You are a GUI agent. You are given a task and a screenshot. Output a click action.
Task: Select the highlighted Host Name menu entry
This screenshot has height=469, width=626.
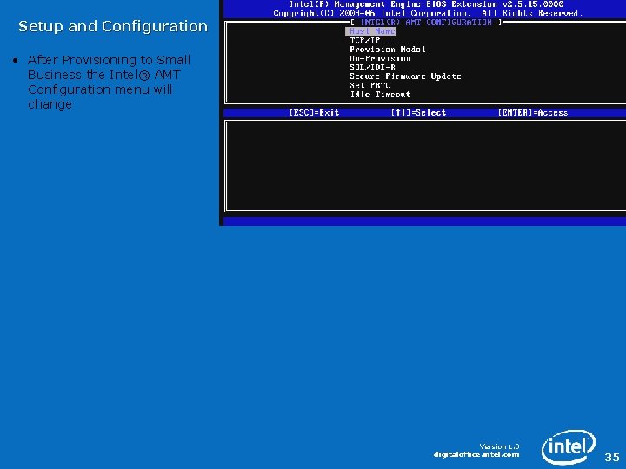(x=370, y=31)
